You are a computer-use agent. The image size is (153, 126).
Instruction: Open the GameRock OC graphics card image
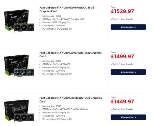coord(19,21)
